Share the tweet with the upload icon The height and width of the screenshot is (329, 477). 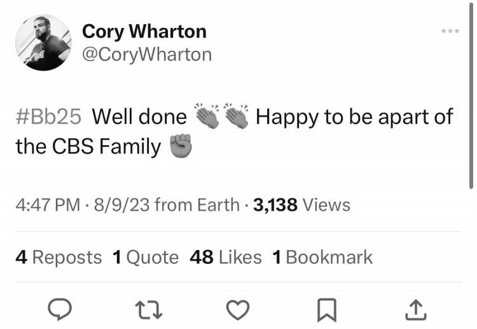click(416, 310)
